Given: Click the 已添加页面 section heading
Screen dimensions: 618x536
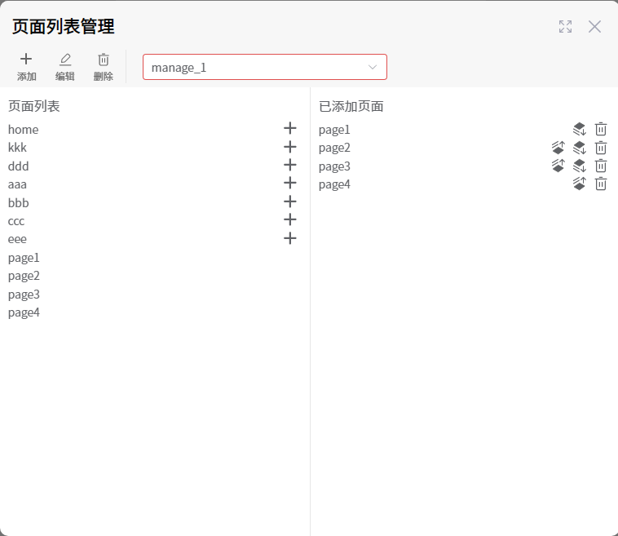Looking at the screenshot, I should 351,106.
